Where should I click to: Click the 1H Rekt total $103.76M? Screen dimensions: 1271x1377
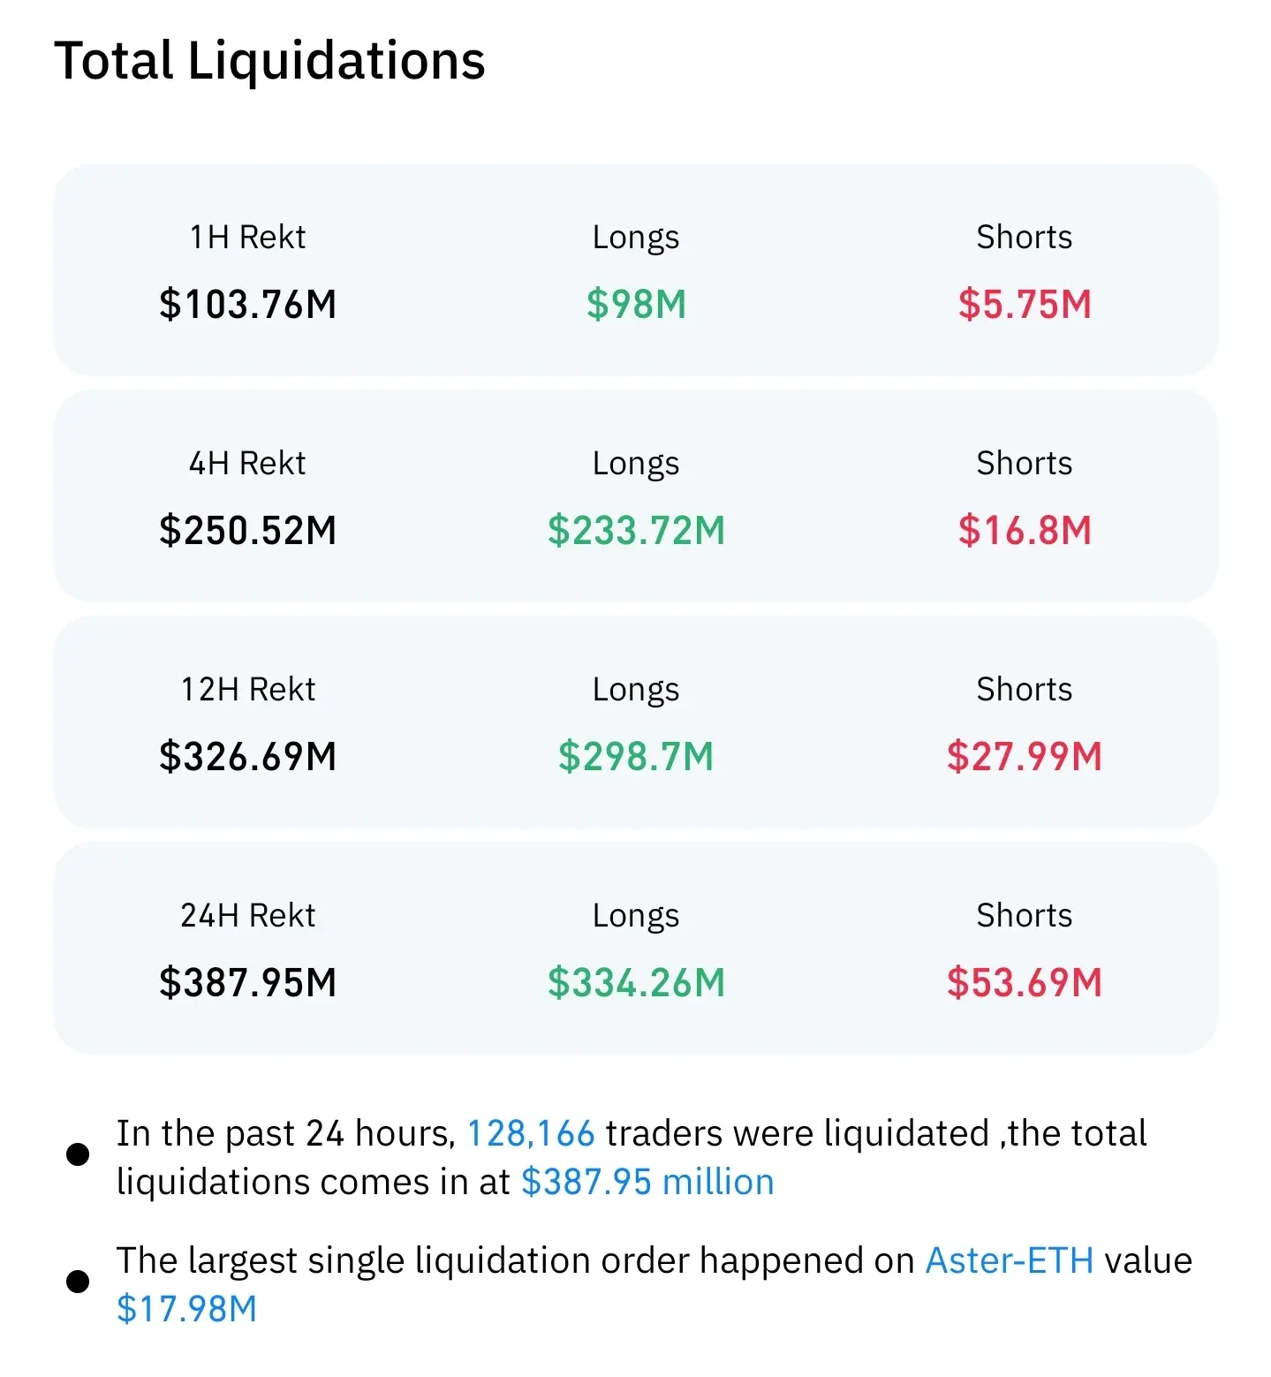(x=248, y=305)
